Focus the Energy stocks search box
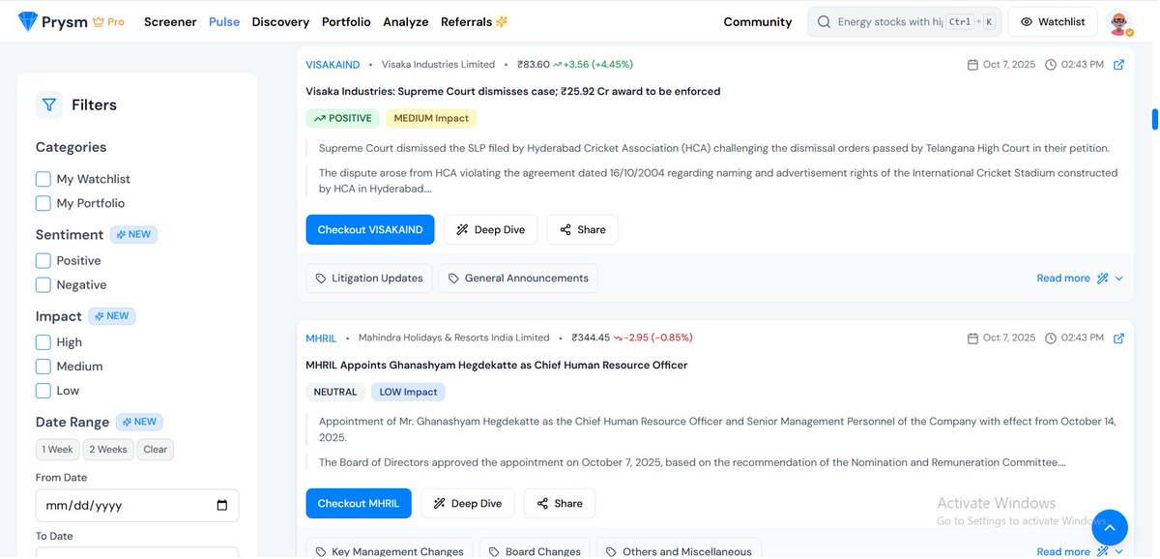 click(x=904, y=21)
